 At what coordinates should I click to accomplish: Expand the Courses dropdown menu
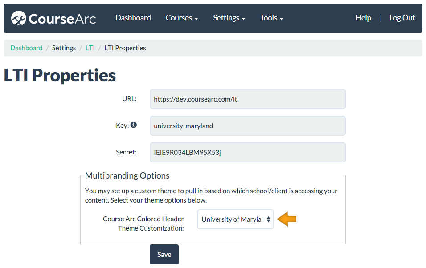pos(182,18)
